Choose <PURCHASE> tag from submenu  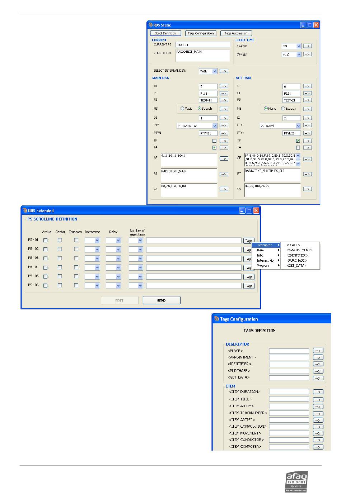(x=297, y=261)
